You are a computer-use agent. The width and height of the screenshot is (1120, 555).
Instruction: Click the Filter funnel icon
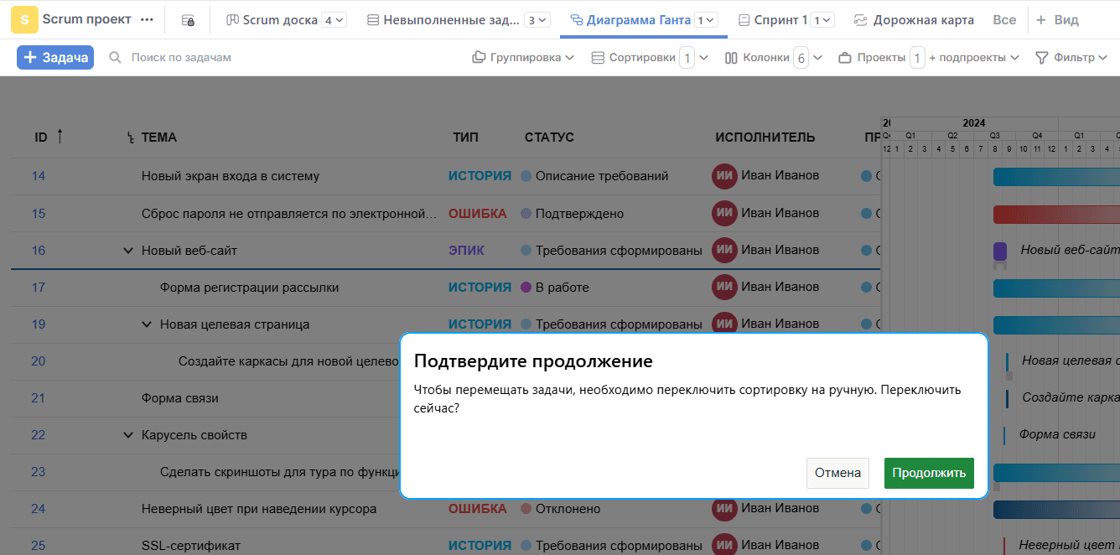(1042, 58)
